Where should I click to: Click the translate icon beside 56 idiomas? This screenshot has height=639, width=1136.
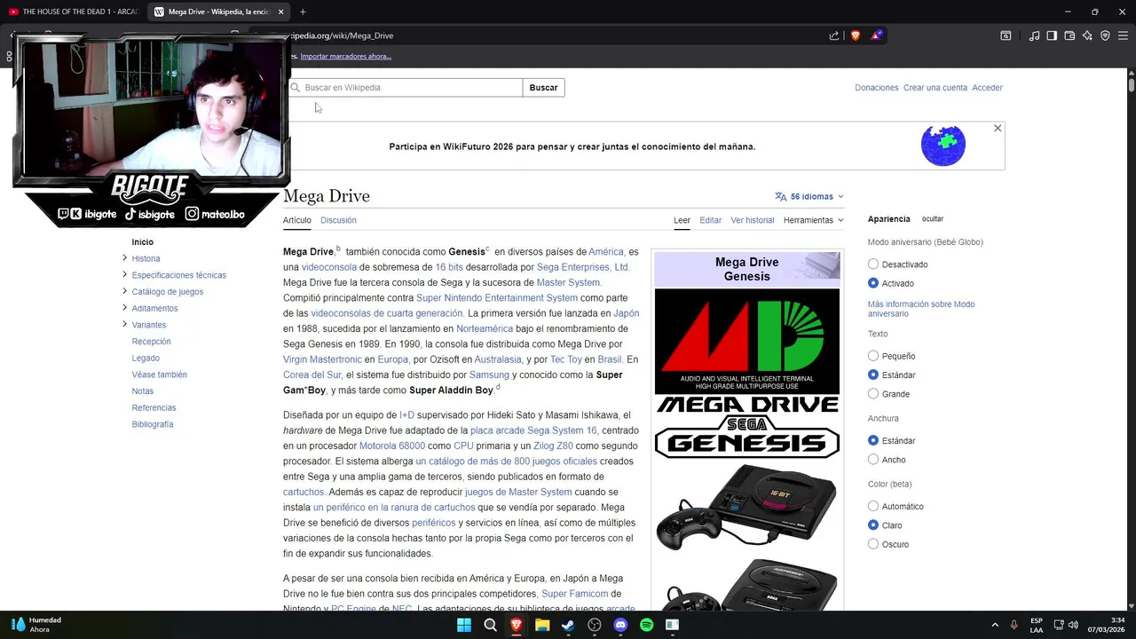[780, 196]
